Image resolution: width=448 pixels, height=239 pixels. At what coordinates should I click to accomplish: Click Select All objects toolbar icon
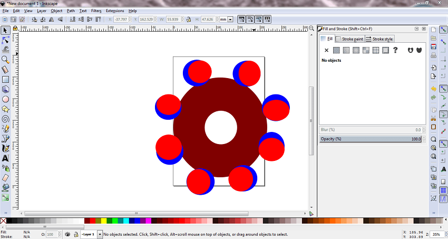[x=5, y=20]
